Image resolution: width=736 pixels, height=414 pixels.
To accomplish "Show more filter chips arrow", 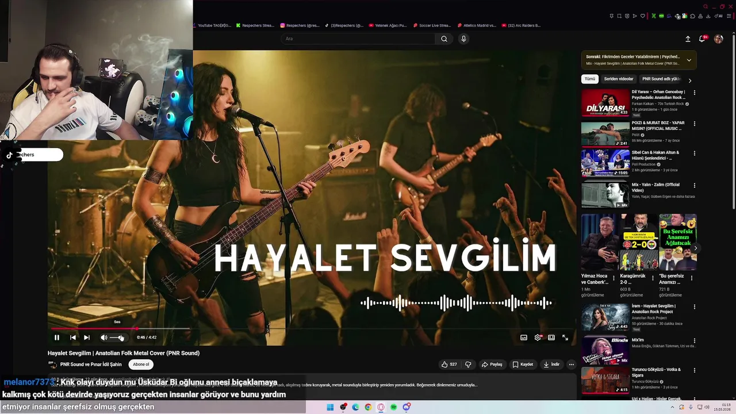I will (x=690, y=80).
